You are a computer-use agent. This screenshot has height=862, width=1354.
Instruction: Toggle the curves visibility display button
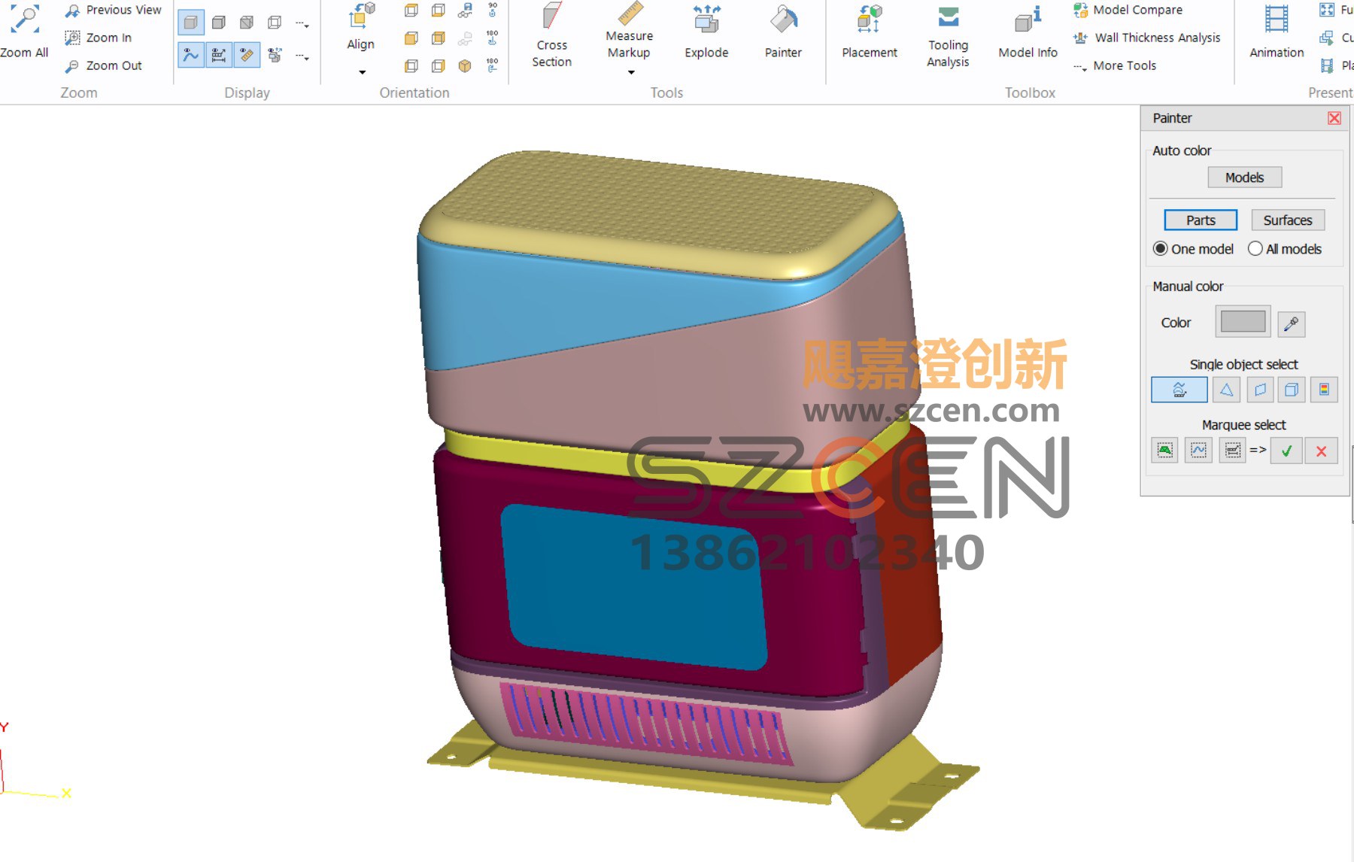(x=191, y=55)
